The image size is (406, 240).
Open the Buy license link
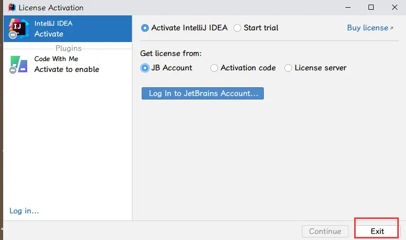click(x=367, y=28)
